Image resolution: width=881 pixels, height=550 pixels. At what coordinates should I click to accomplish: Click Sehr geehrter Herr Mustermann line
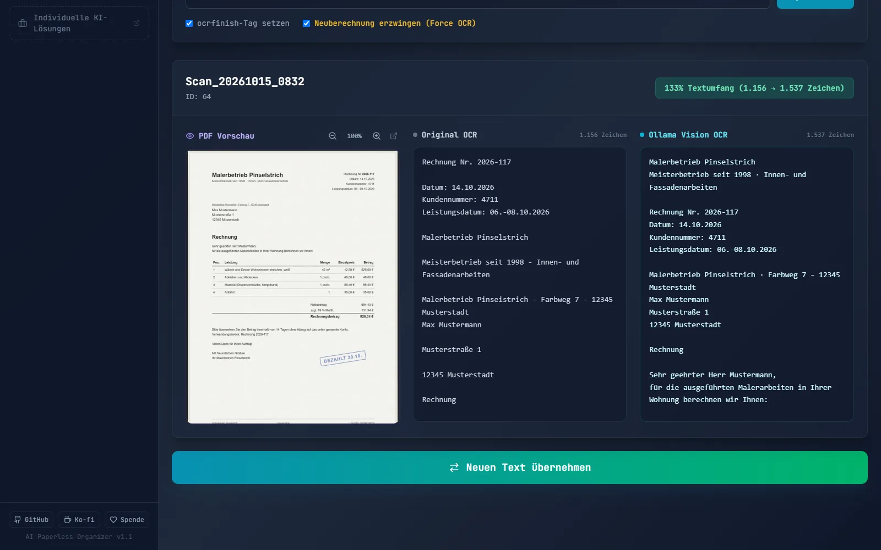(x=713, y=375)
